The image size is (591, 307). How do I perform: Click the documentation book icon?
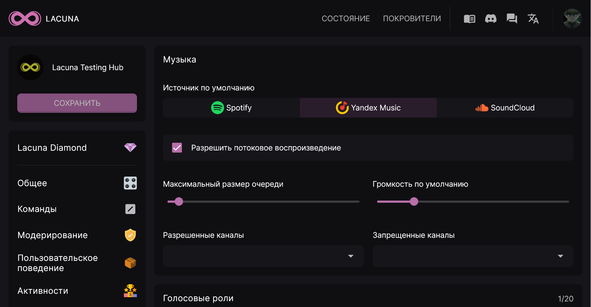pos(469,18)
